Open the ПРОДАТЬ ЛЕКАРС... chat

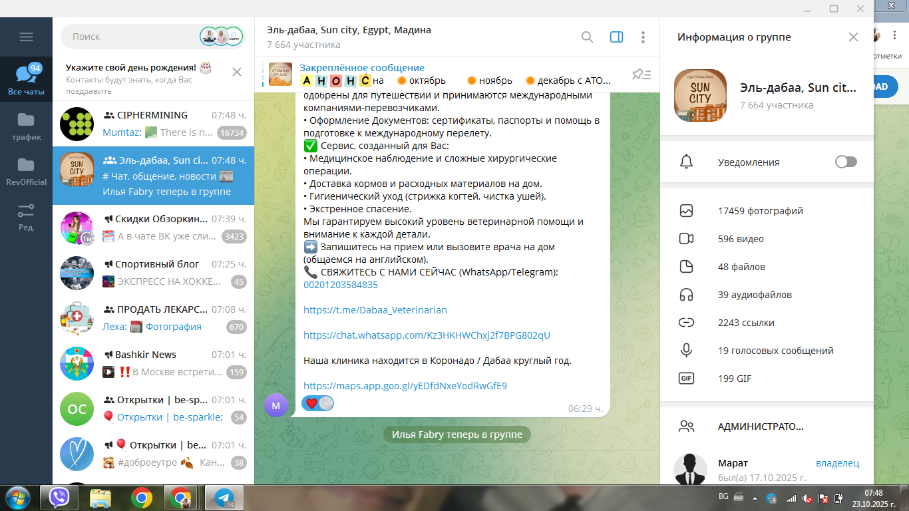pos(153,318)
